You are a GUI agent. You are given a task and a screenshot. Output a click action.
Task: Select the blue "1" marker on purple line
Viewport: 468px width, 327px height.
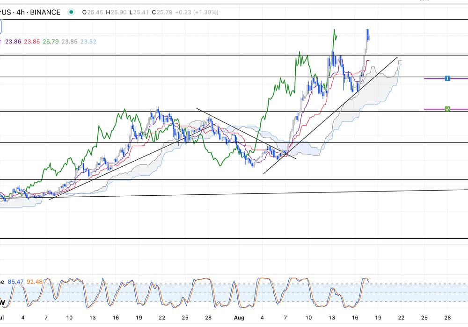(x=447, y=78)
